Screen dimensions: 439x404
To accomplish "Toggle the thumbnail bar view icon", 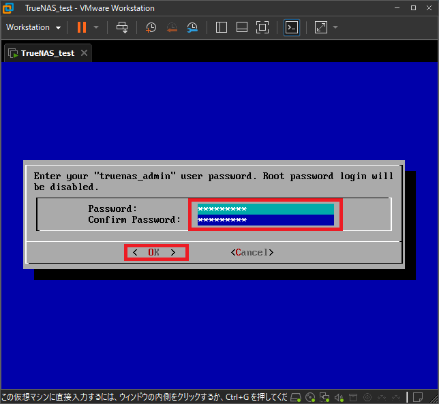I will 242,27.
